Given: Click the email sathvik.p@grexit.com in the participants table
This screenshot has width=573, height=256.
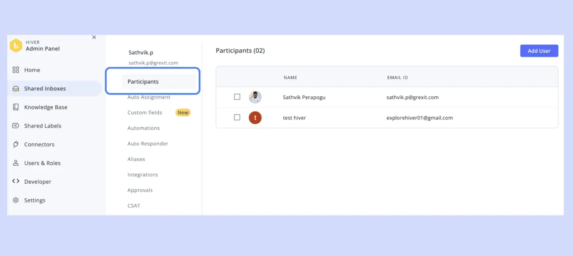Looking at the screenshot, I should coord(413,97).
